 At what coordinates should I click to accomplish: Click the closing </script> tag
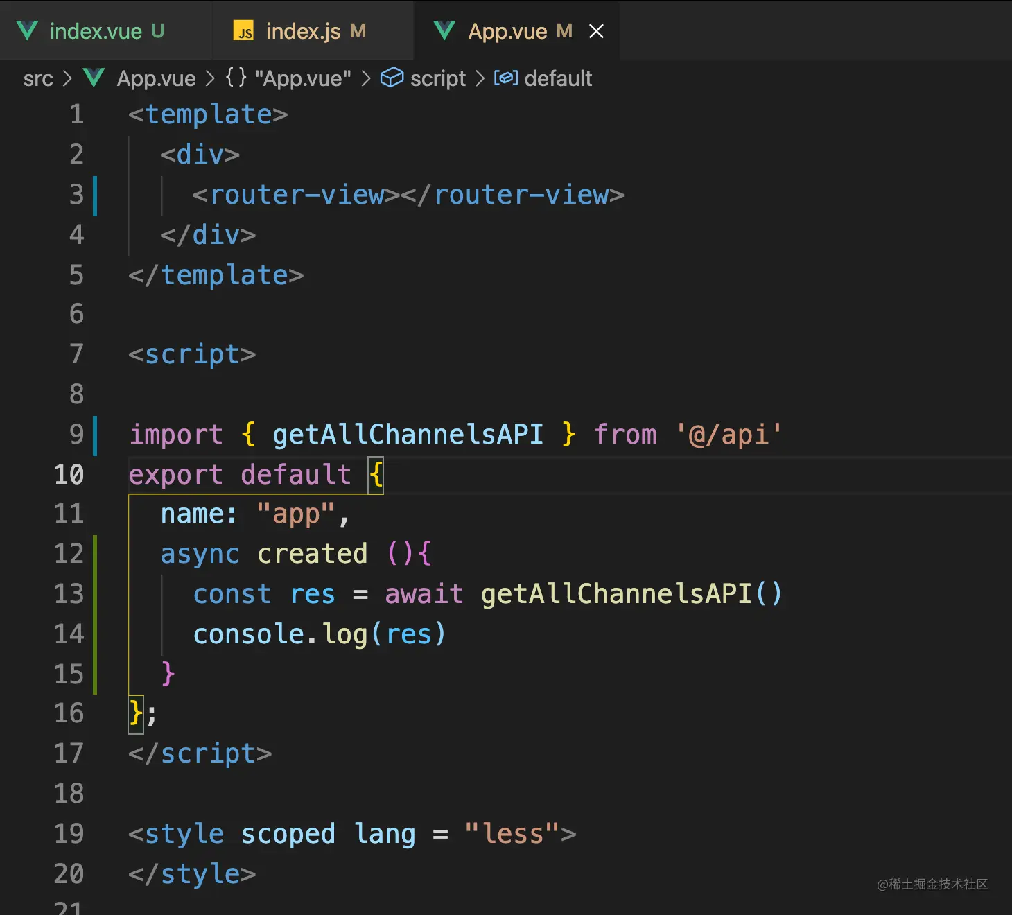(x=200, y=753)
